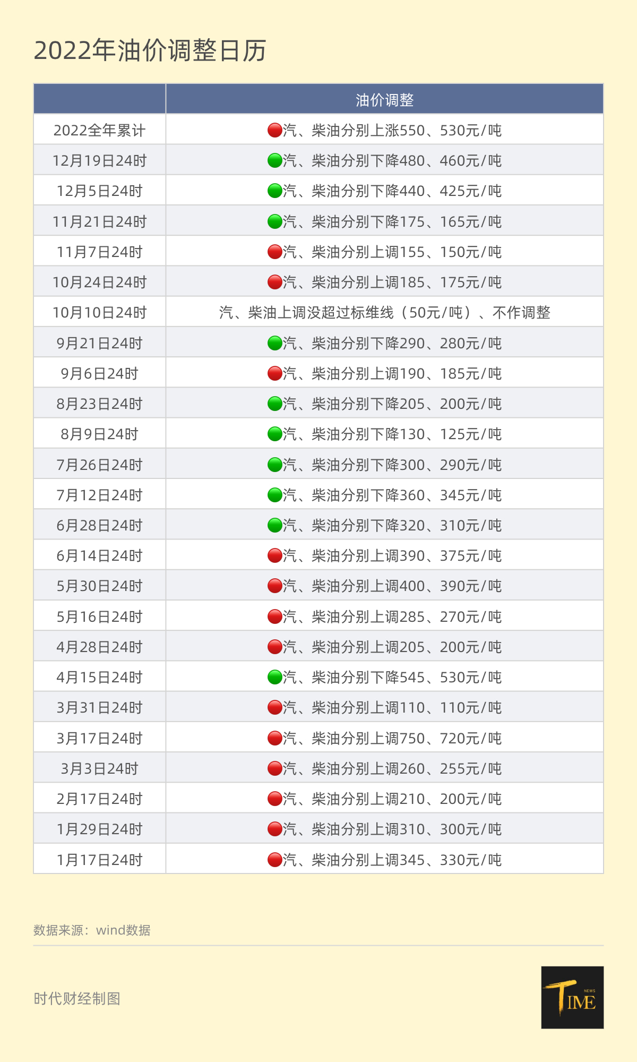
Task: Click the 上调400、390元/吨 entry for 5月30日
Action: tap(392, 586)
